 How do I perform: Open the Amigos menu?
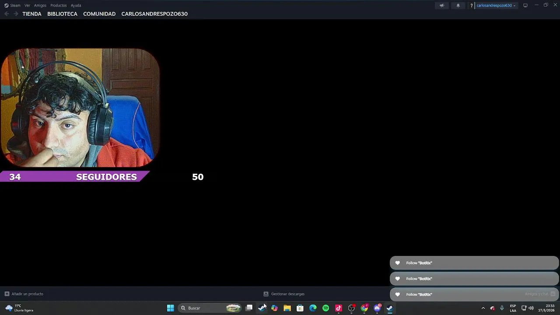pyautogui.click(x=40, y=5)
